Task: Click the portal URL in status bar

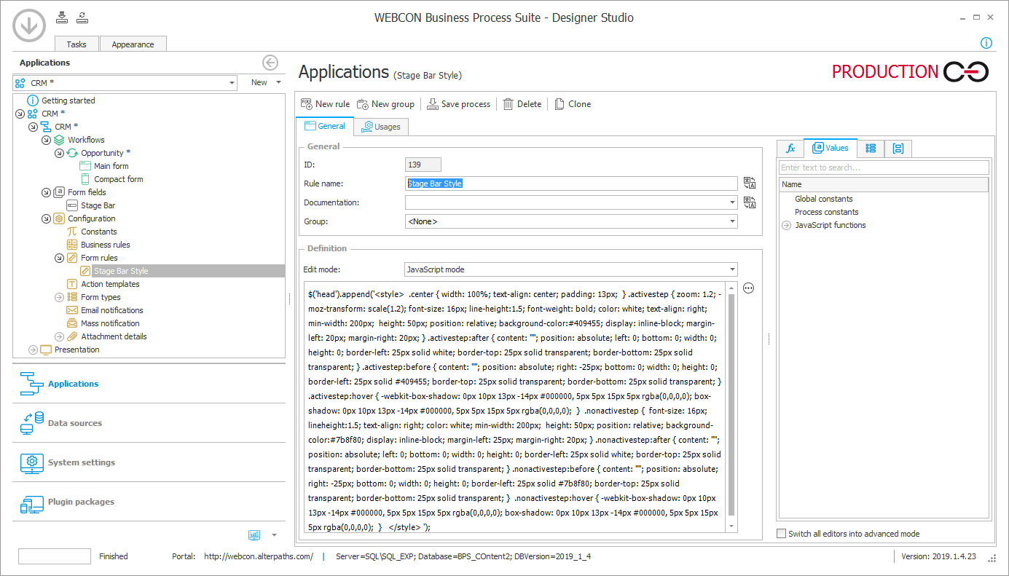Action: coord(259,556)
